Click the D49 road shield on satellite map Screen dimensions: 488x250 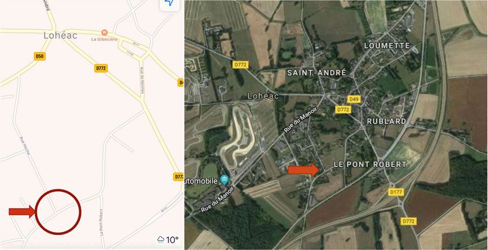coord(354,99)
